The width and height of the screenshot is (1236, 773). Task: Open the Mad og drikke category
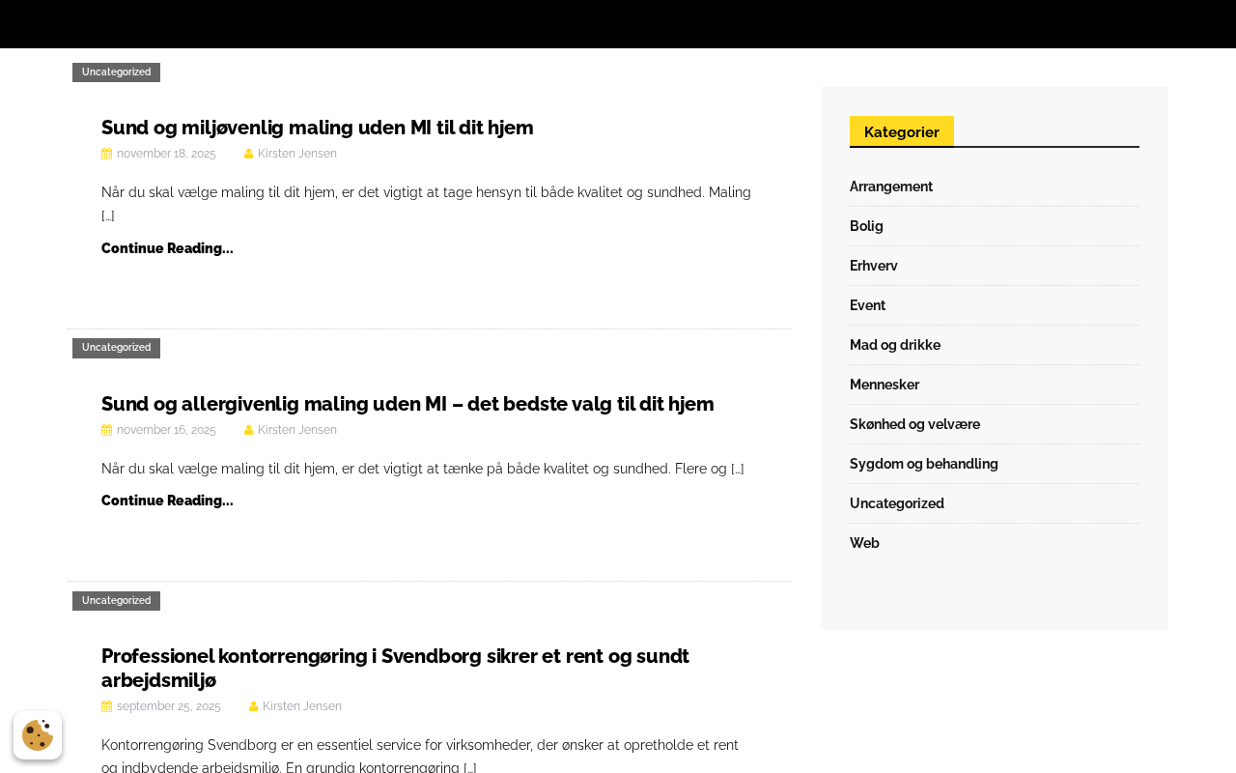[895, 345]
